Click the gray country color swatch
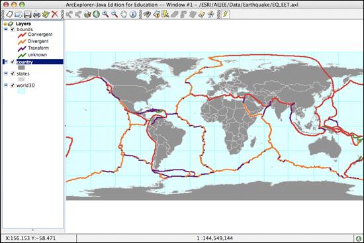The width and height of the screenshot is (364, 243). tap(21, 68)
